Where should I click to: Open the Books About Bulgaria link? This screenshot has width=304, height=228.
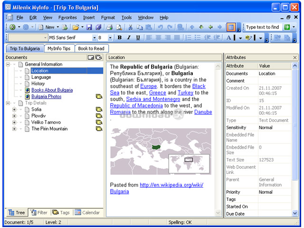(x=52, y=90)
